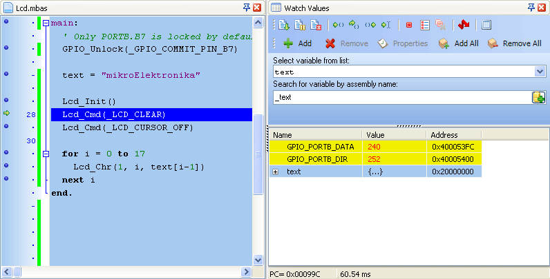Image resolution: width=550 pixels, height=279 pixels.
Task: Click the Name column header
Action: [x=316, y=134]
